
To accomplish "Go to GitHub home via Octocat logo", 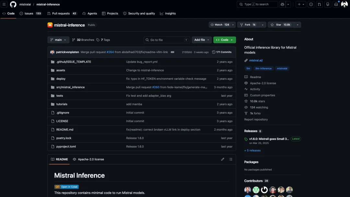I will [13, 4].
